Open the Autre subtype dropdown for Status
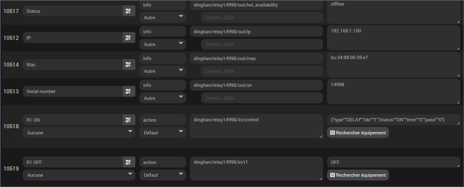Screen dimensions: 464x187 pos(162,18)
